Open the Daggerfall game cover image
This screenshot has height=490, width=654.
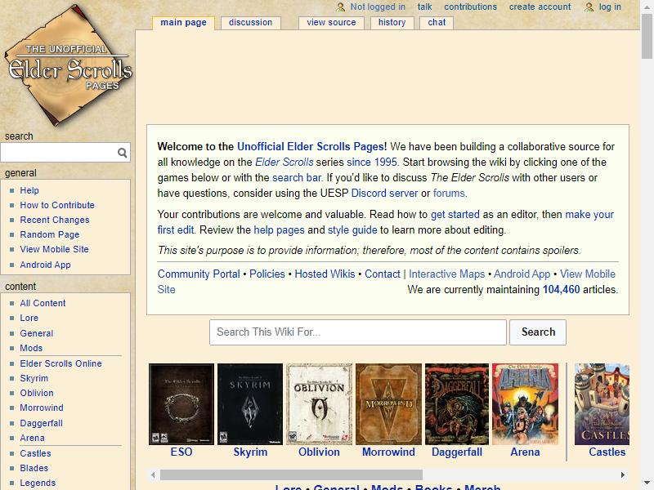[457, 404]
